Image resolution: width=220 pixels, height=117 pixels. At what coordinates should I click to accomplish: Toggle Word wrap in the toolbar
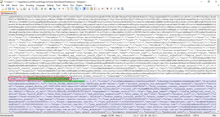[77, 9]
